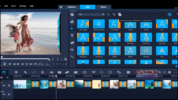Image resolution: width=178 pixels, height=100 pixels.
Task: Select the 3D Confetti transition
Action: 83,25
